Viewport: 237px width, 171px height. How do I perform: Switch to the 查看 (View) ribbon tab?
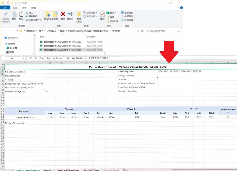[33, 8]
